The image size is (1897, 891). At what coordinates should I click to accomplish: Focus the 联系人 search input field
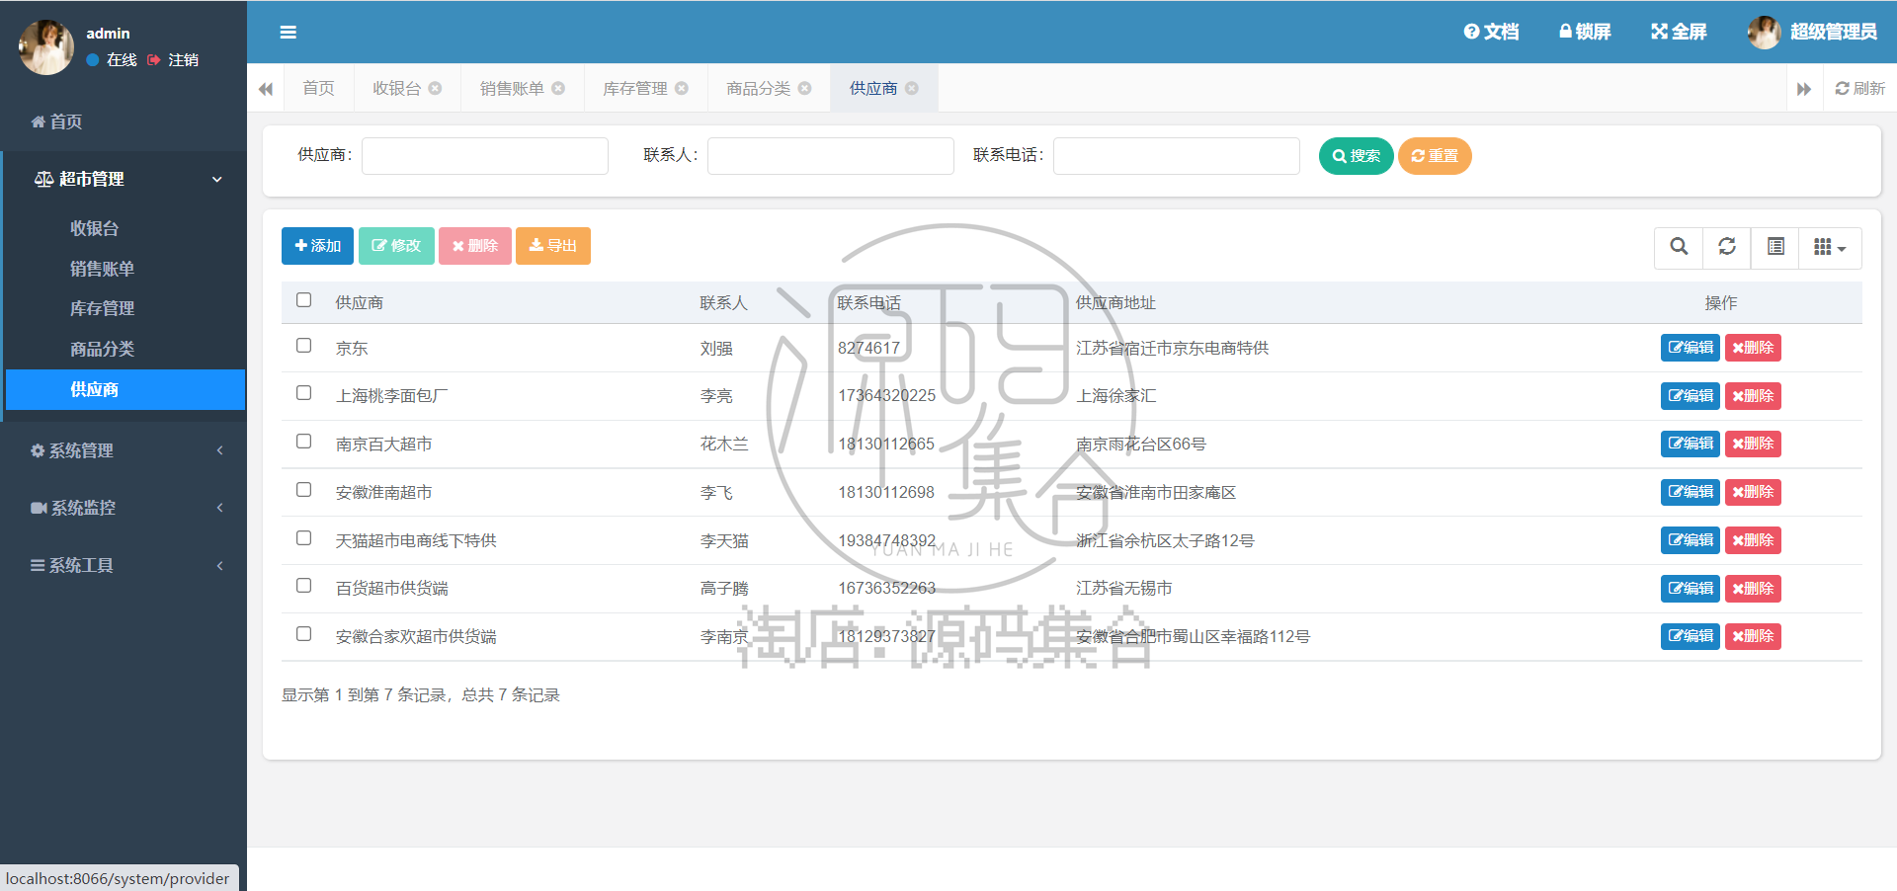click(831, 156)
